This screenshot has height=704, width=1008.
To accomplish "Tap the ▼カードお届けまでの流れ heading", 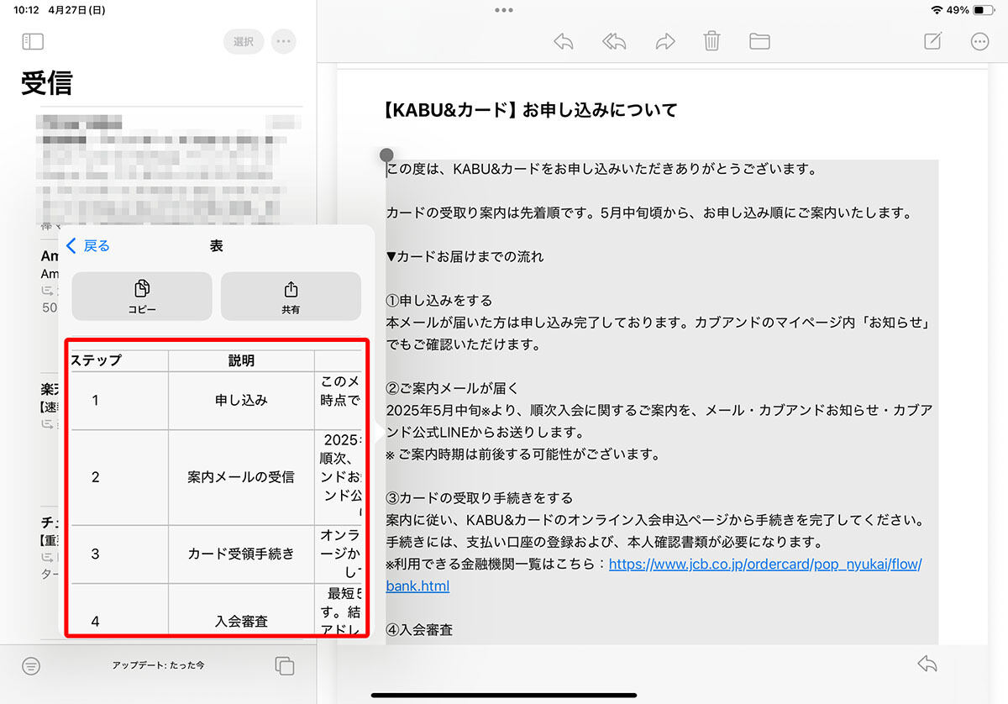I will pyautogui.click(x=465, y=256).
